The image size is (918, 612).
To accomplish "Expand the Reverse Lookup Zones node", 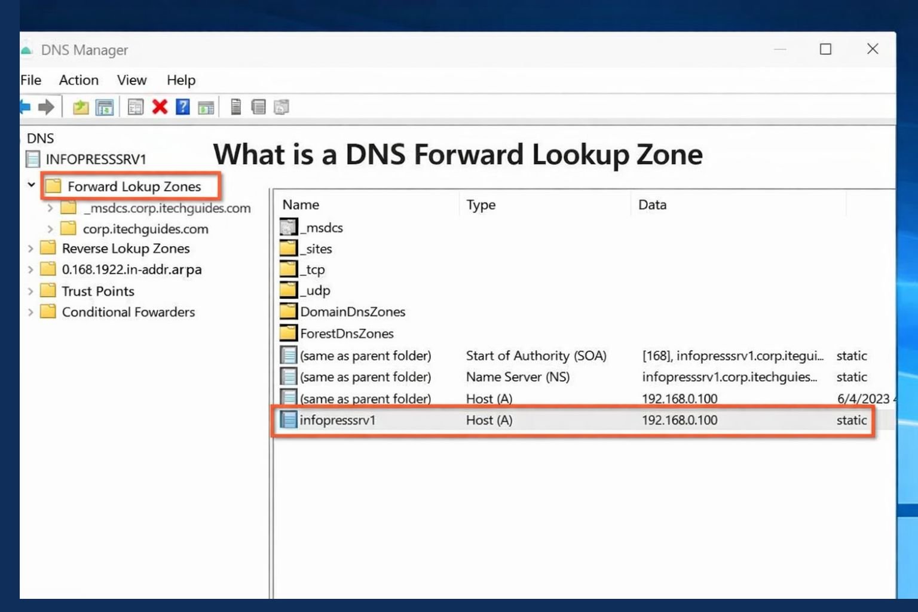I will point(30,248).
